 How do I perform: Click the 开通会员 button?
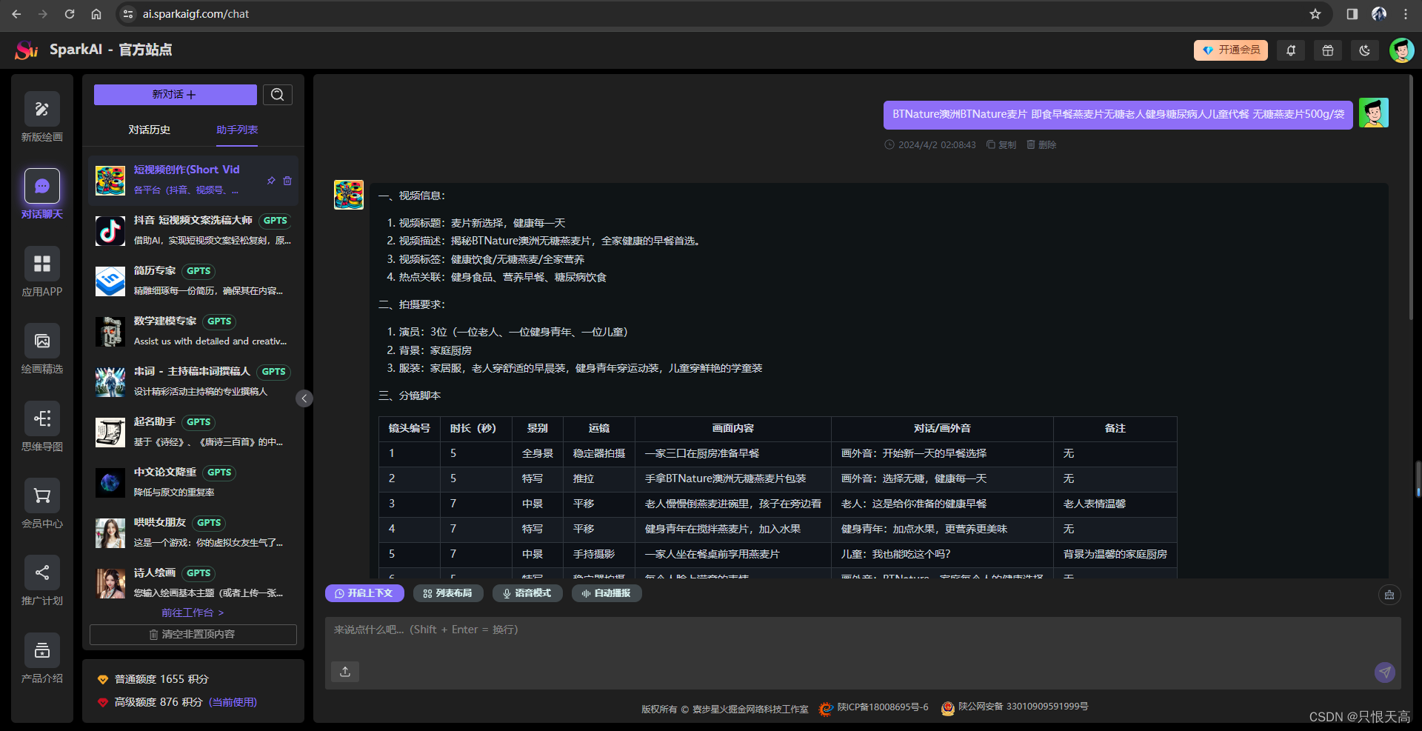[1231, 50]
